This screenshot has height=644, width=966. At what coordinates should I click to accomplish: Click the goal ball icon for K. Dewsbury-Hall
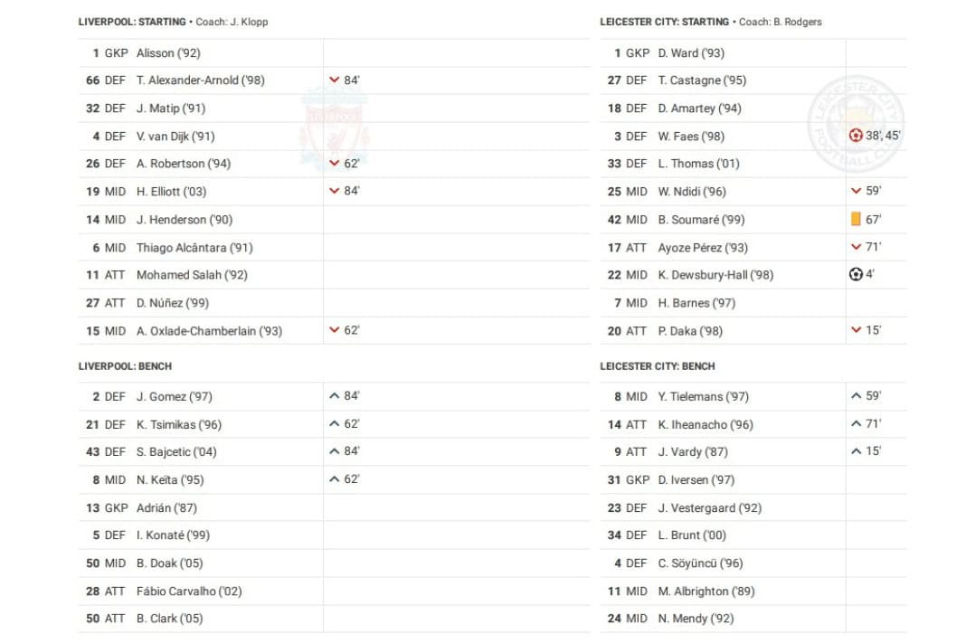856,274
